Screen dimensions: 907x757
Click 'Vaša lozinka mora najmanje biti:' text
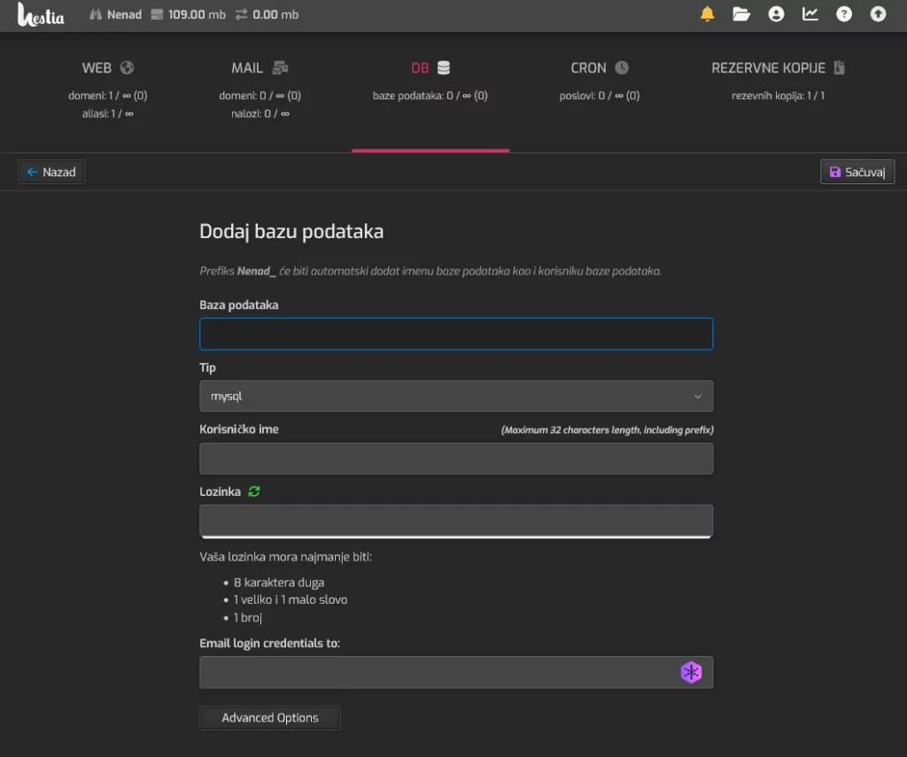click(286, 557)
